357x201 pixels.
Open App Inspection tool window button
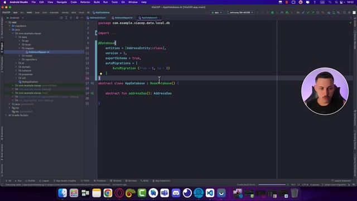pyautogui.click(x=161, y=181)
